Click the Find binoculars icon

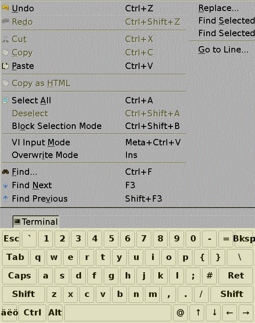click(x=5, y=172)
